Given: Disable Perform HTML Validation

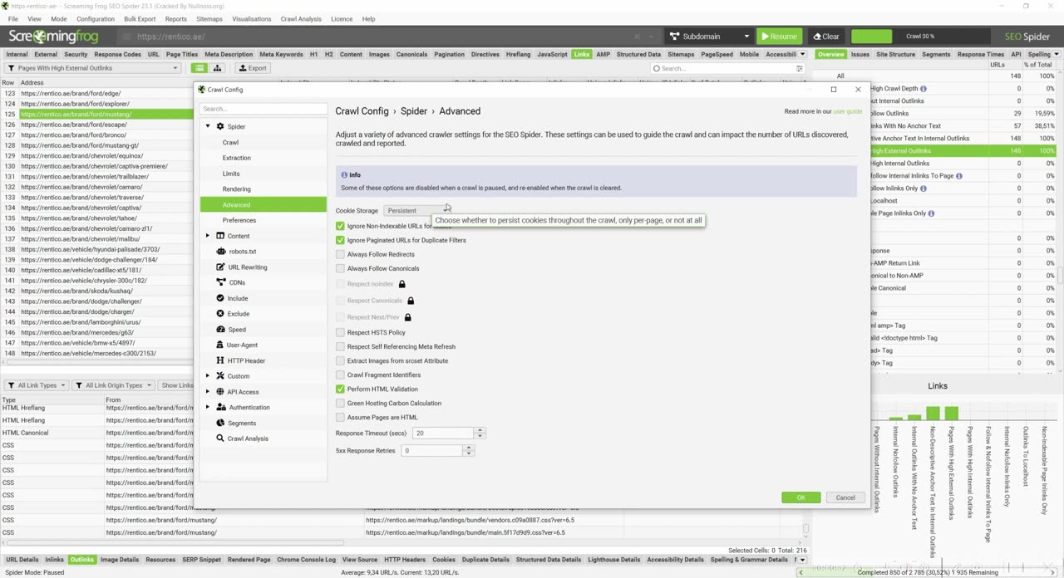Looking at the screenshot, I should [340, 389].
